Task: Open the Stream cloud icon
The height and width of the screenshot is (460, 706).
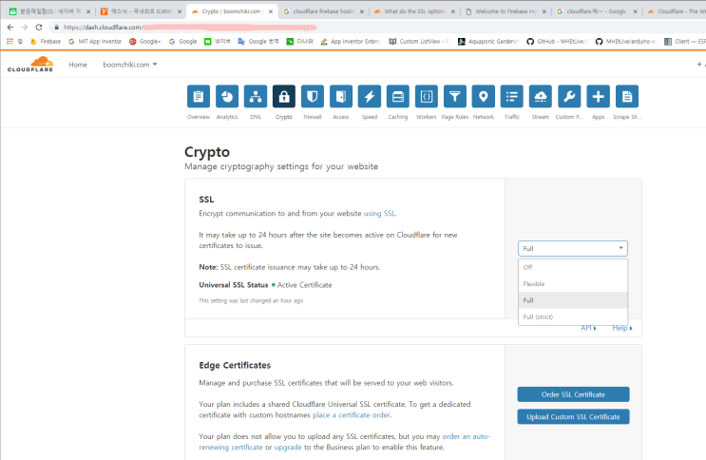Action: (541, 96)
